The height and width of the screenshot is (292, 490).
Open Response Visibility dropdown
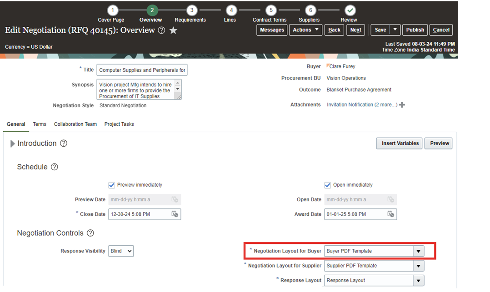coord(121,251)
